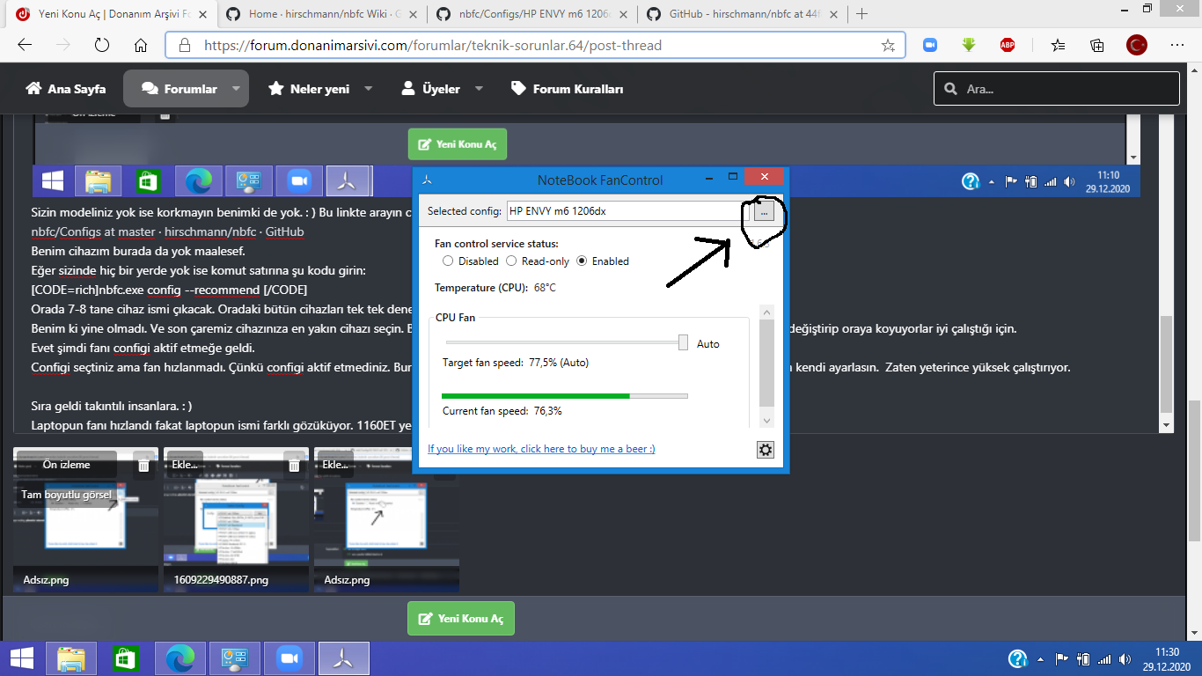Viewport: 1202px width, 676px height.
Task: Click 'Tam boyutlu görsel' on first attachment
Action: click(67, 495)
